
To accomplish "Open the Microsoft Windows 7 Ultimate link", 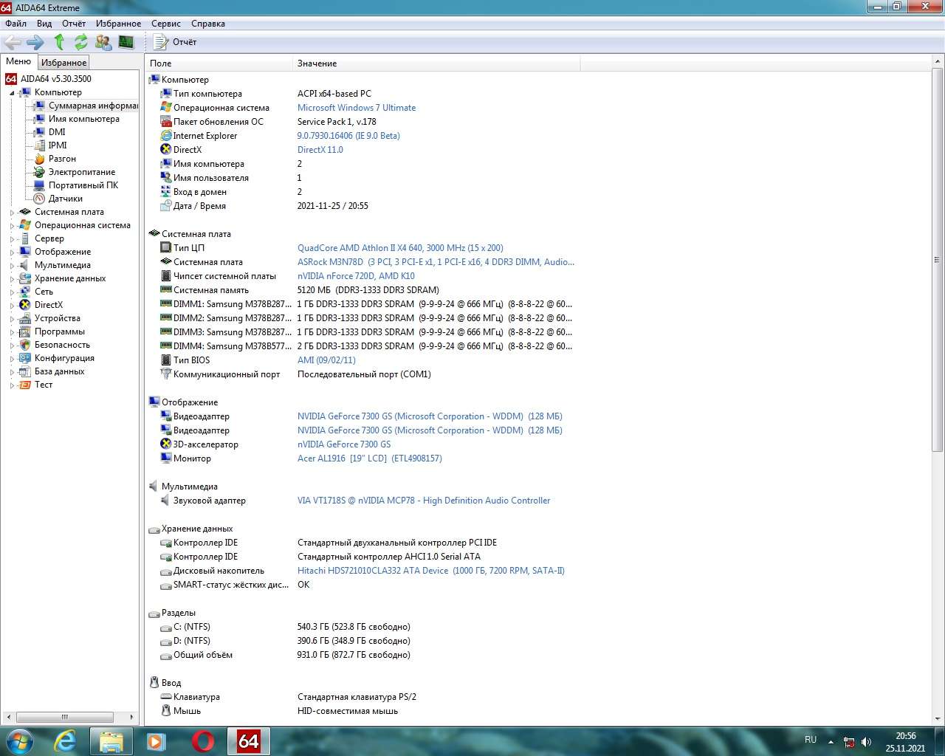I will tap(357, 108).
